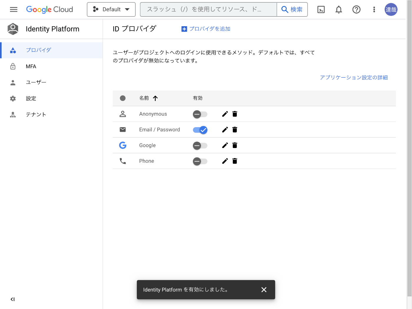The image size is (412, 309).
Task: Open ユーザー in the sidebar
Action: point(51,82)
